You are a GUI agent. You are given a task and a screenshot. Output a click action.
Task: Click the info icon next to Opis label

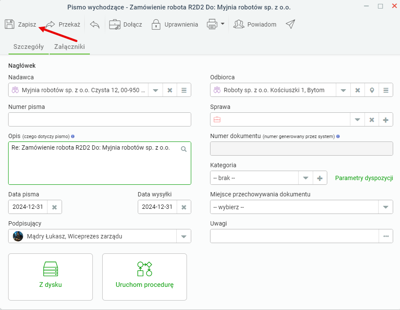[x=73, y=136]
